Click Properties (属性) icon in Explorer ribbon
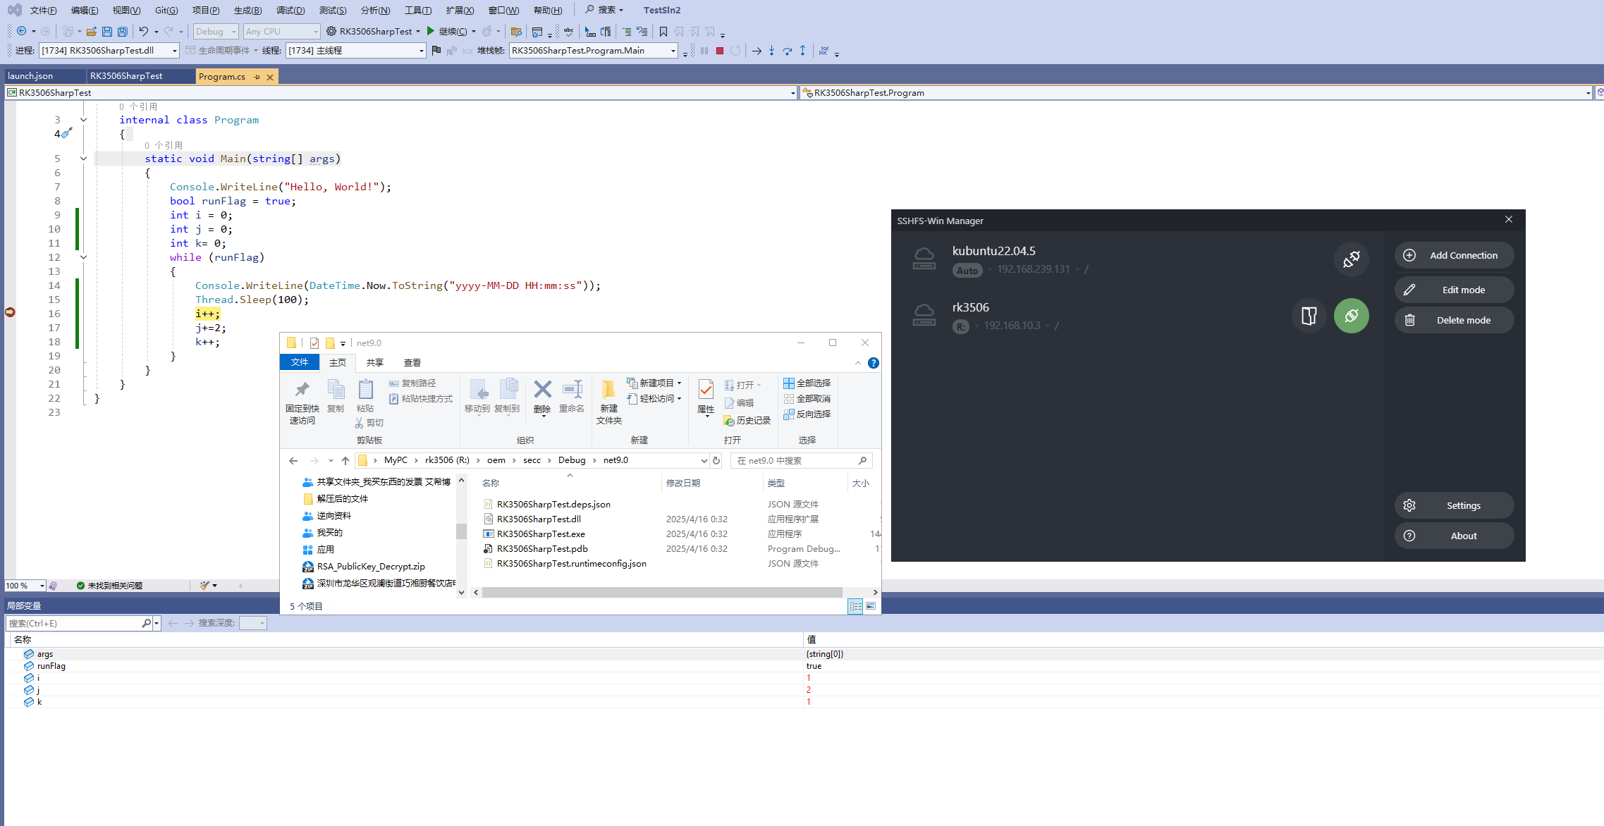The height and width of the screenshot is (826, 1604). tap(706, 397)
